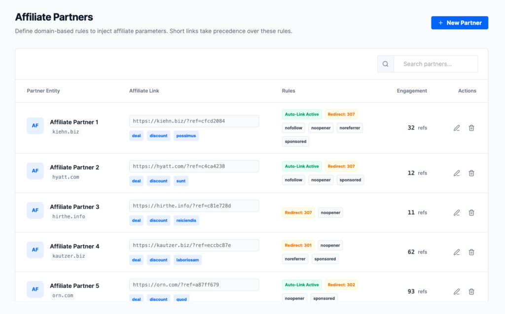This screenshot has height=314, width=505.
Task: Click the search magnifier icon
Action: [386, 64]
